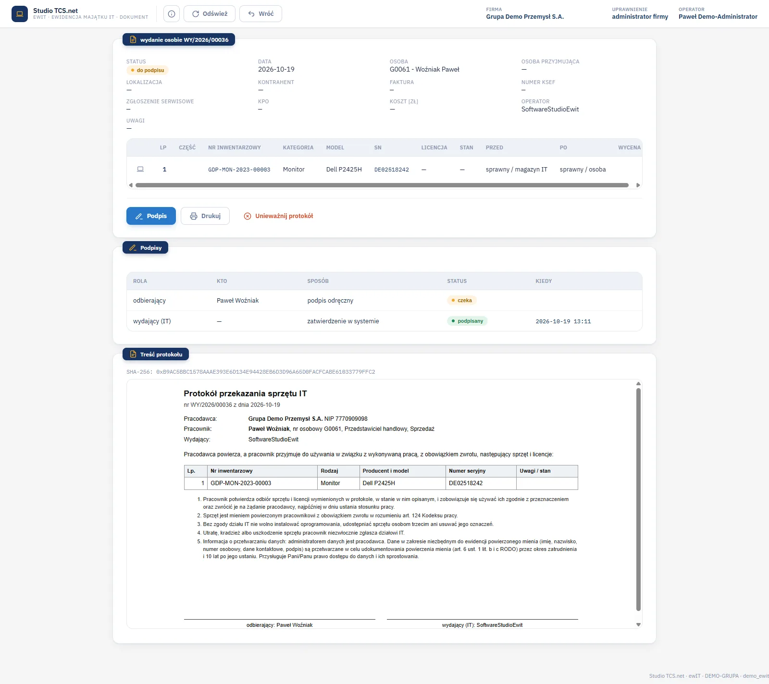The image size is (769, 684).
Task: Go back with the Wróć button
Action: tap(260, 14)
